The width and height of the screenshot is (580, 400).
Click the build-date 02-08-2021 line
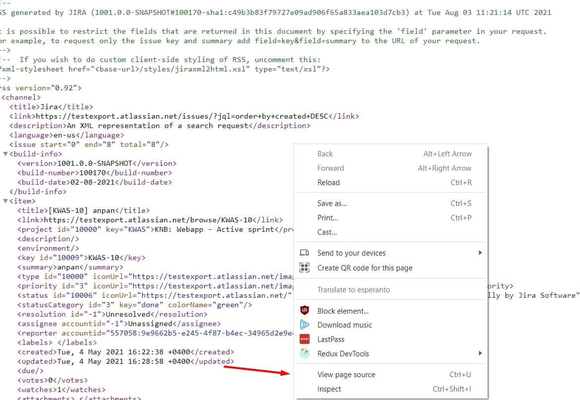[x=95, y=182]
